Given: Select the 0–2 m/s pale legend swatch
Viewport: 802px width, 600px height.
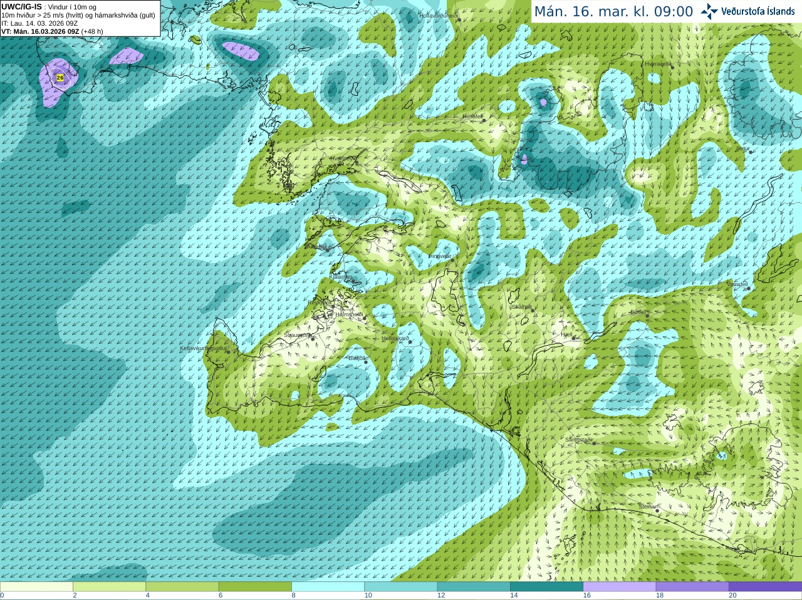Looking at the screenshot, I should point(36,587).
